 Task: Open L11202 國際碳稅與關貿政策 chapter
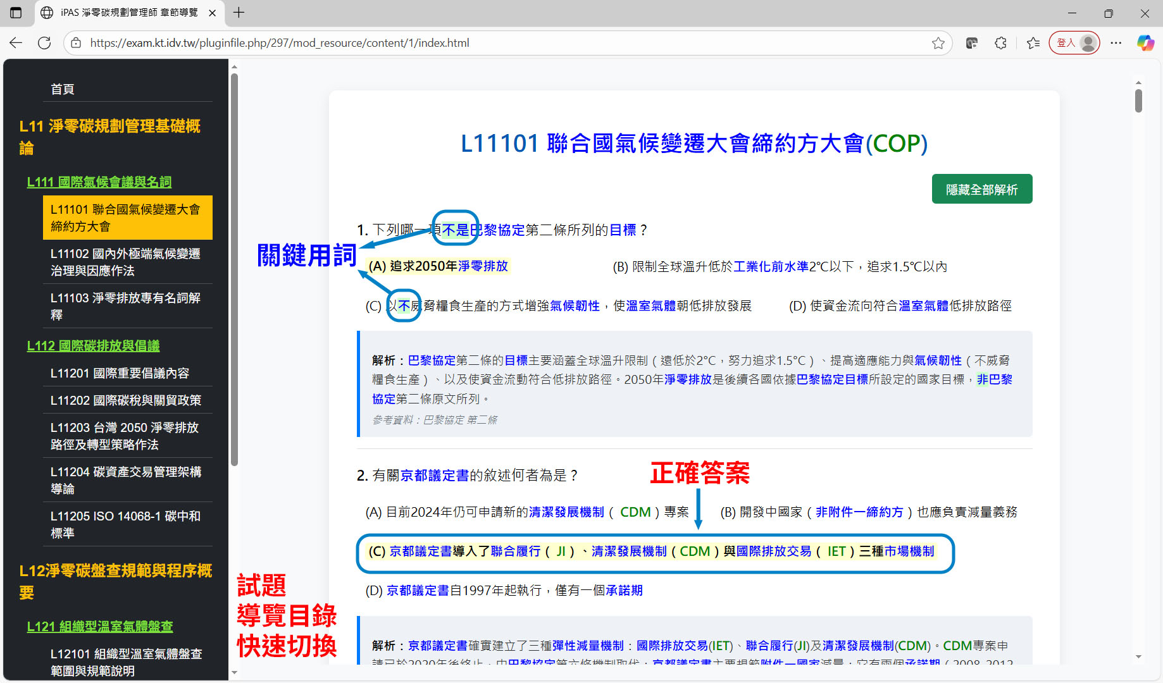click(x=125, y=400)
